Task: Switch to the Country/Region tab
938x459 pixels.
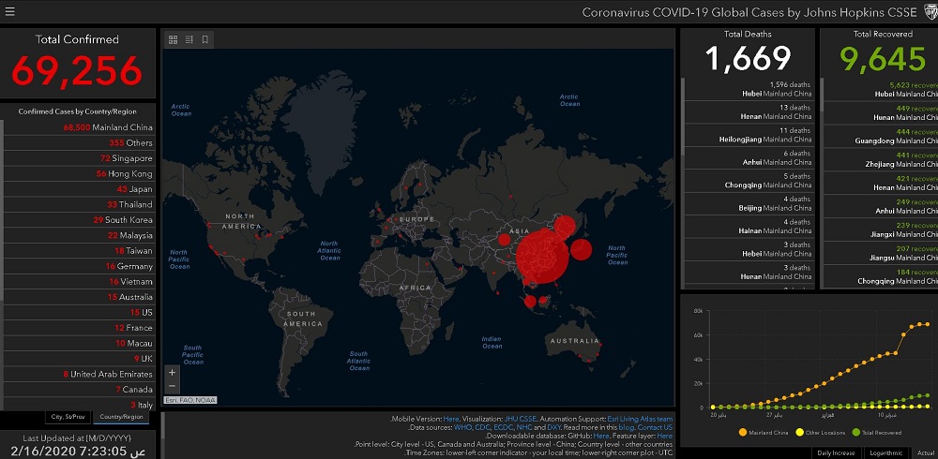Action: 122,417
